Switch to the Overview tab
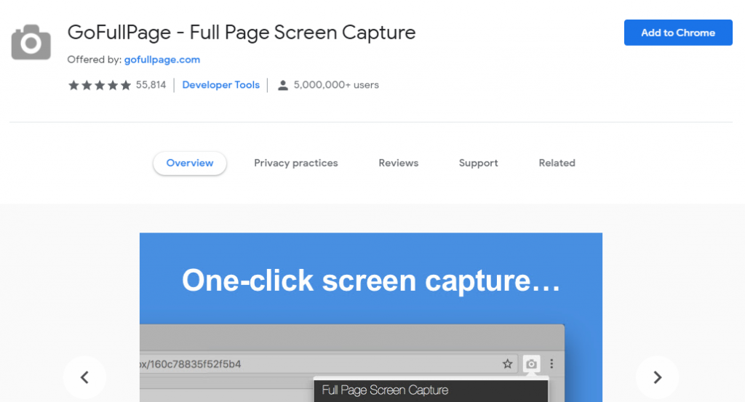The image size is (745, 402). (x=190, y=163)
